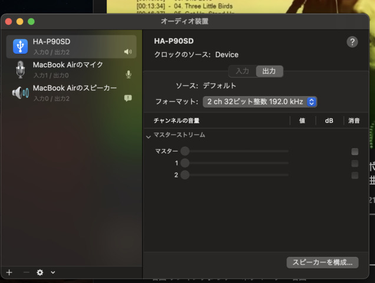Viewport: 375px width, 283px height.
Task: Click the USB icon of HA-P90SD
Action: [x=20, y=46]
